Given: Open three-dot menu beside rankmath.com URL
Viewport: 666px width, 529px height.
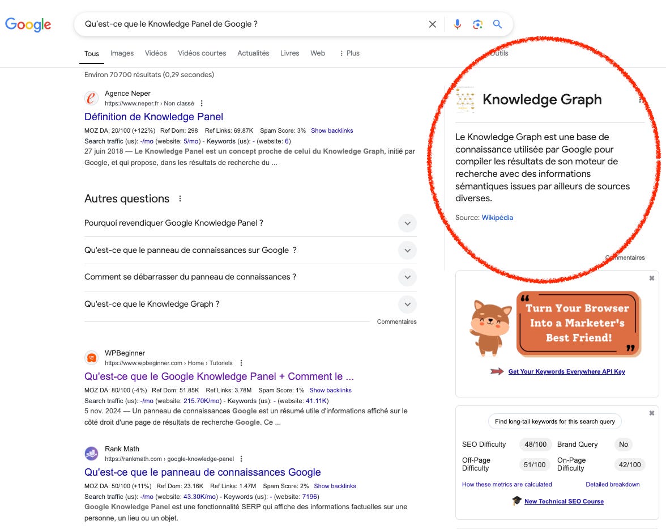Looking at the screenshot, I should tap(241, 459).
